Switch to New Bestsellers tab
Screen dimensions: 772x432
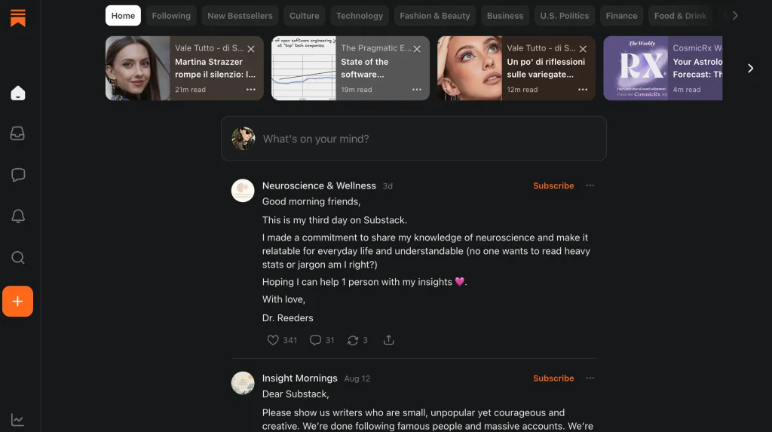pos(240,16)
